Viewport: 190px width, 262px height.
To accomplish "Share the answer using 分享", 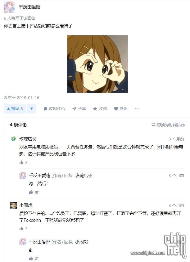I will (79, 109).
